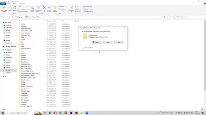Switch to the Paylaş ribbon tab
This screenshot has height=115, width=206.
click(15, 4)
